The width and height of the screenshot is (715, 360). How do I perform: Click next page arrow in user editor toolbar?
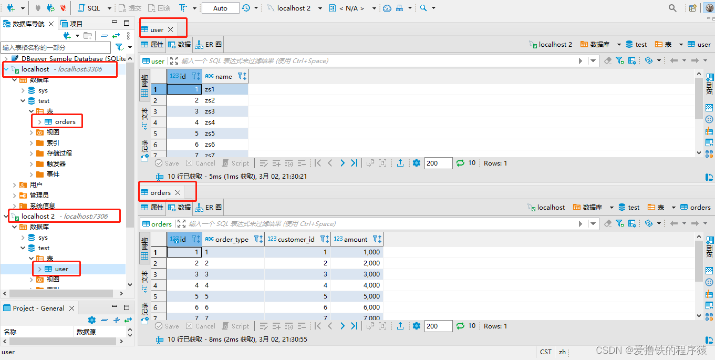343,163
